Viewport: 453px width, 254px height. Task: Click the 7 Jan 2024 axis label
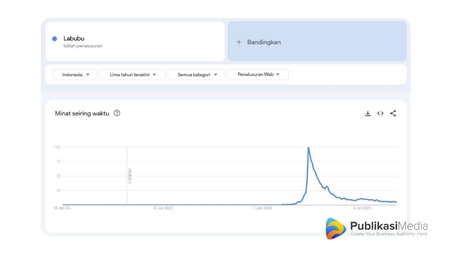(x=262, y=208)
